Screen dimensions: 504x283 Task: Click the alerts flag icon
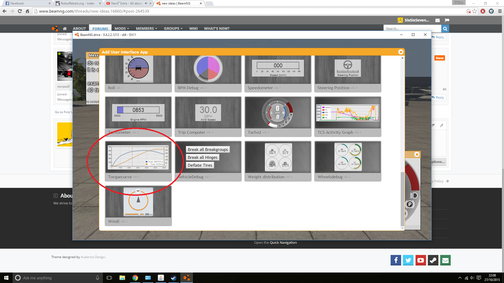[x=447, y=20]
